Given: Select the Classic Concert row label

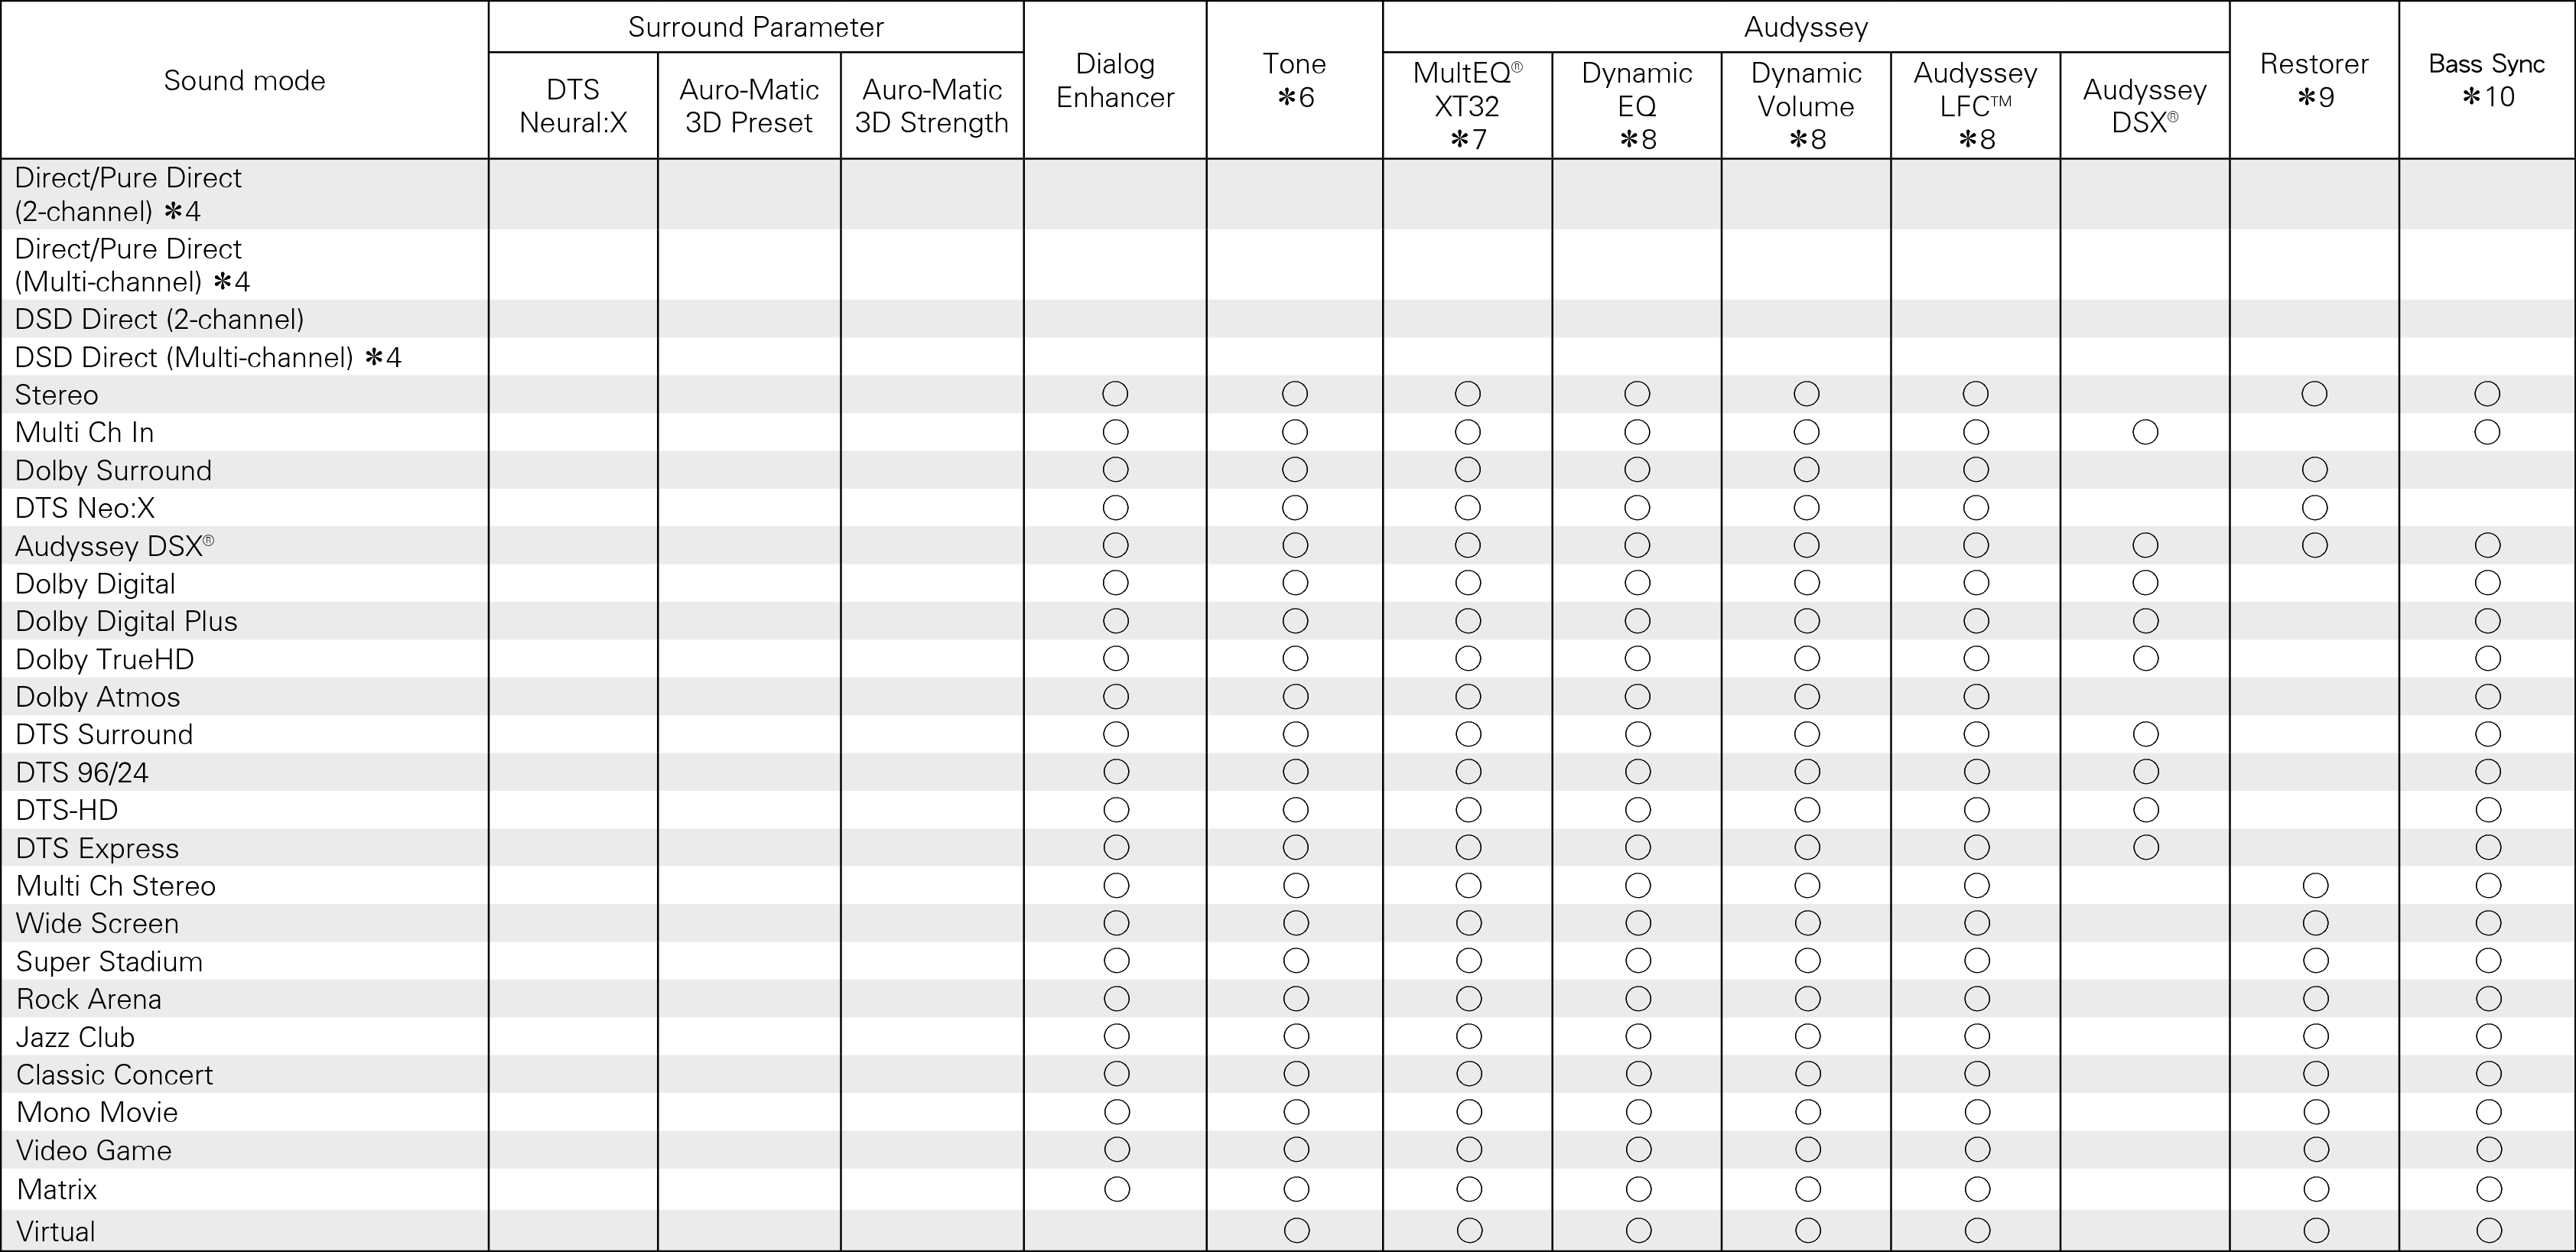Looking at the screenshot, I should pos(114,1074).
